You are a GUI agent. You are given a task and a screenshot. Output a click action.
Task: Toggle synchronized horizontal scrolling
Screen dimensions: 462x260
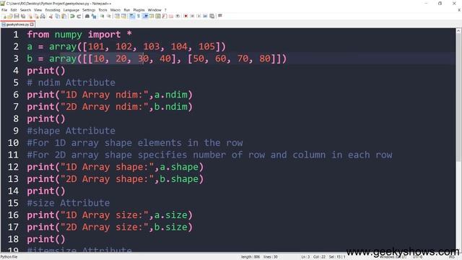tap(123, 16)
